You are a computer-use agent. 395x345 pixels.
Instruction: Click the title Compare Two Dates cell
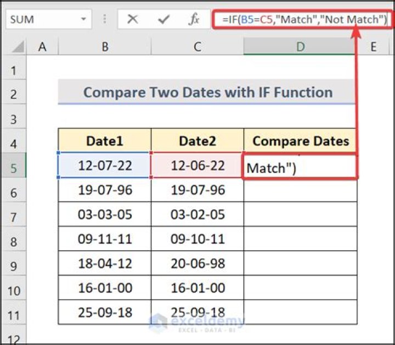pyautogui.click(x=207, y=92)
